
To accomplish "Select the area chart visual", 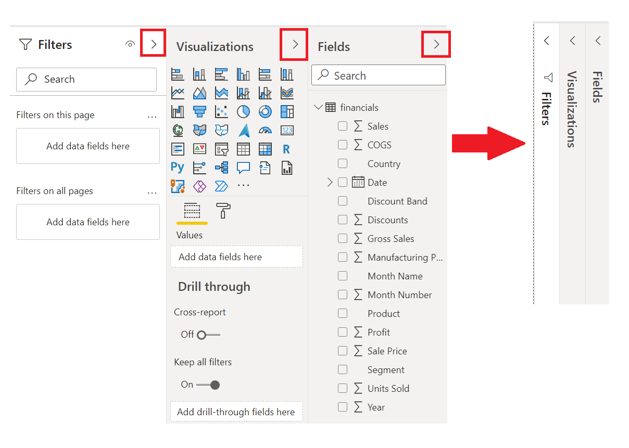I will pos(199,93).
